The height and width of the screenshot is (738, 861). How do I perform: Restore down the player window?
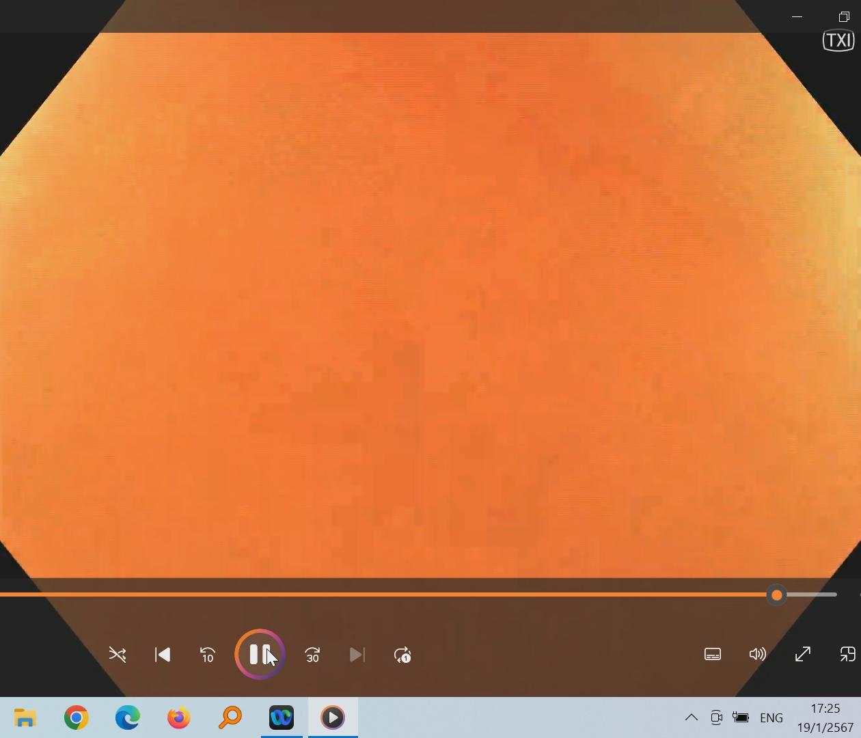[844, 16]
